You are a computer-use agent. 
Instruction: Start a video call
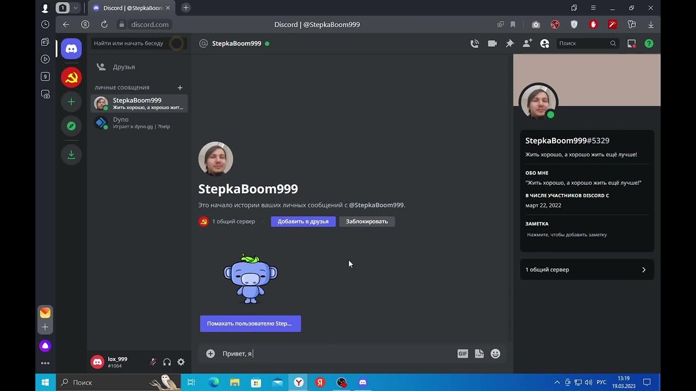pos(492,43)
